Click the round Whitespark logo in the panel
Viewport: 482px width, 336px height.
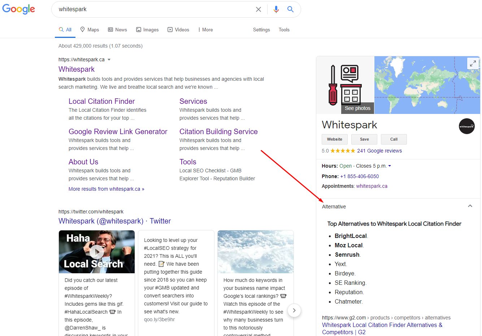pyautogui.click(x=466, y=126)
